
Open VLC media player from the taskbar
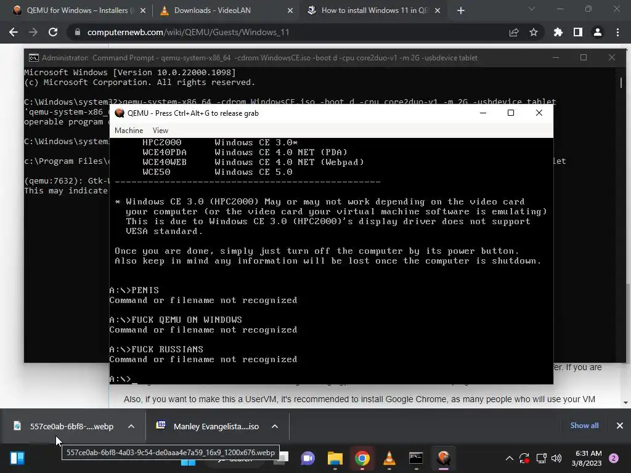(x=389, y=458)
